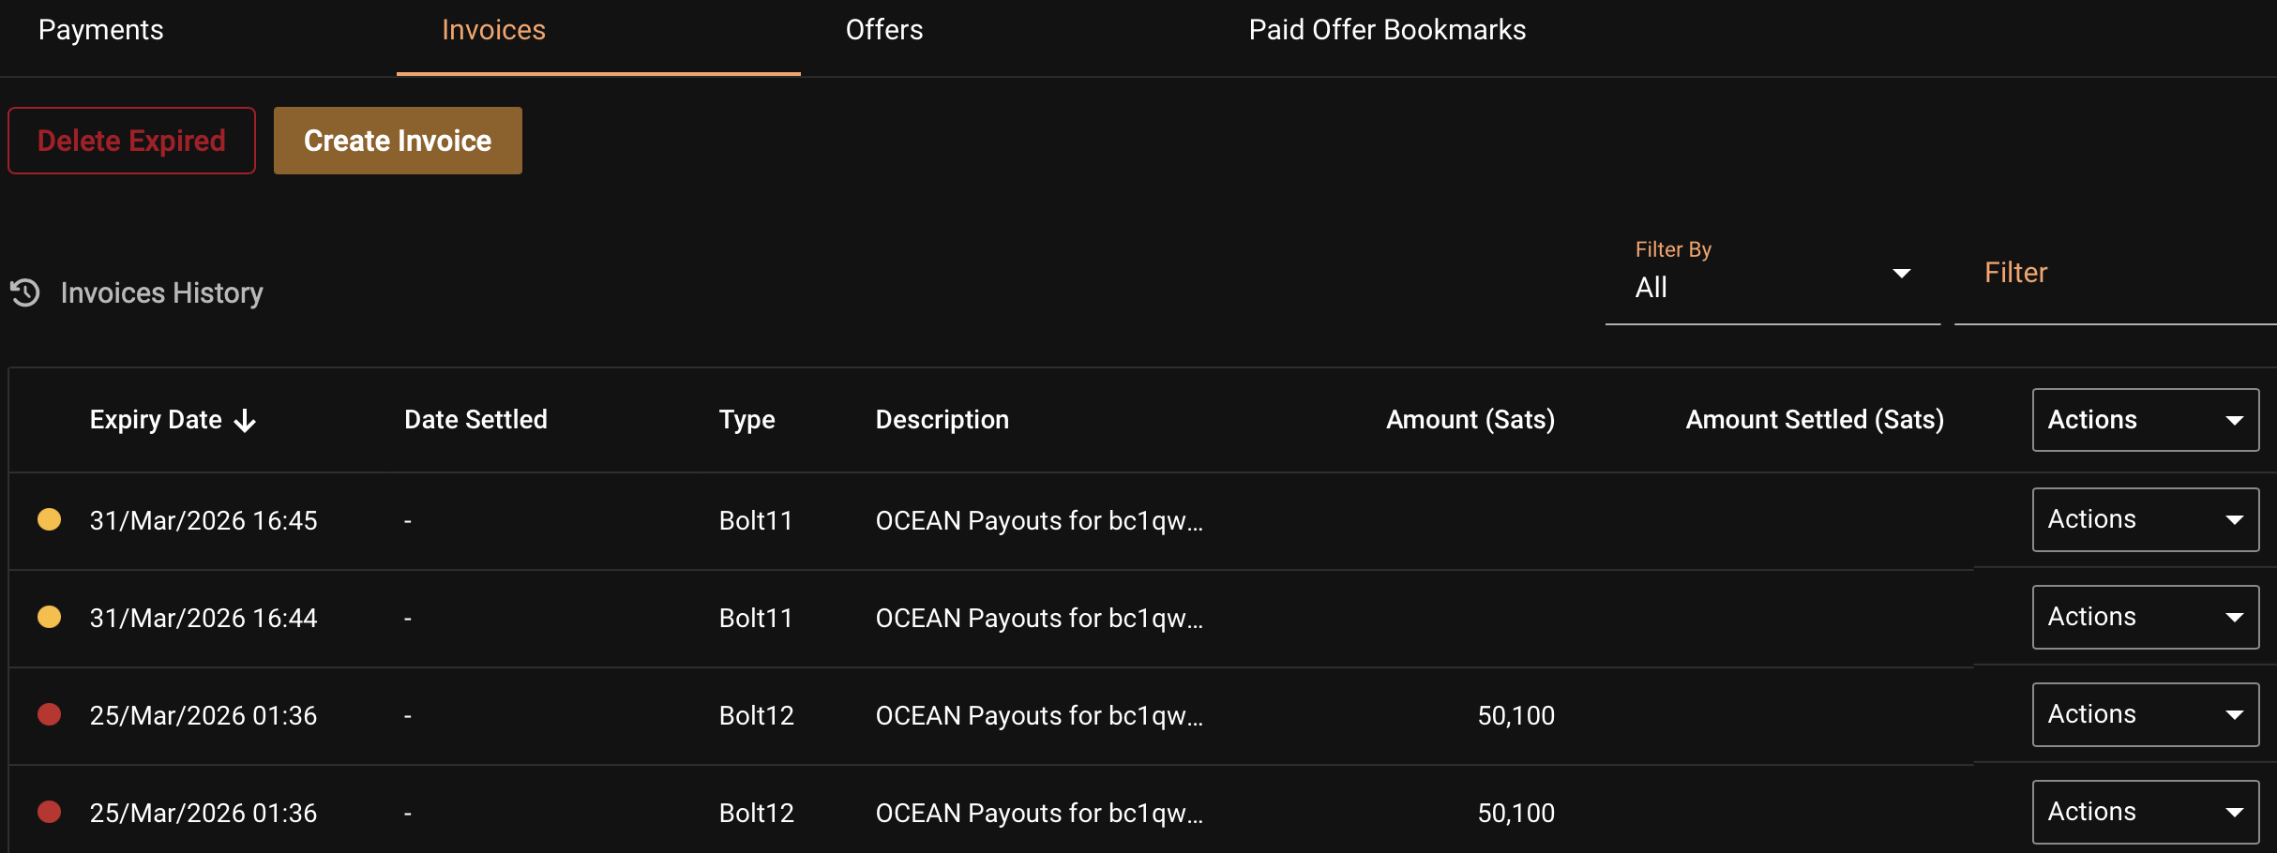Image resolution: width=2277 pixels, height=853 pixels.
Task: Sort by the Date Settled column
Action: click(x=475, y=420)
